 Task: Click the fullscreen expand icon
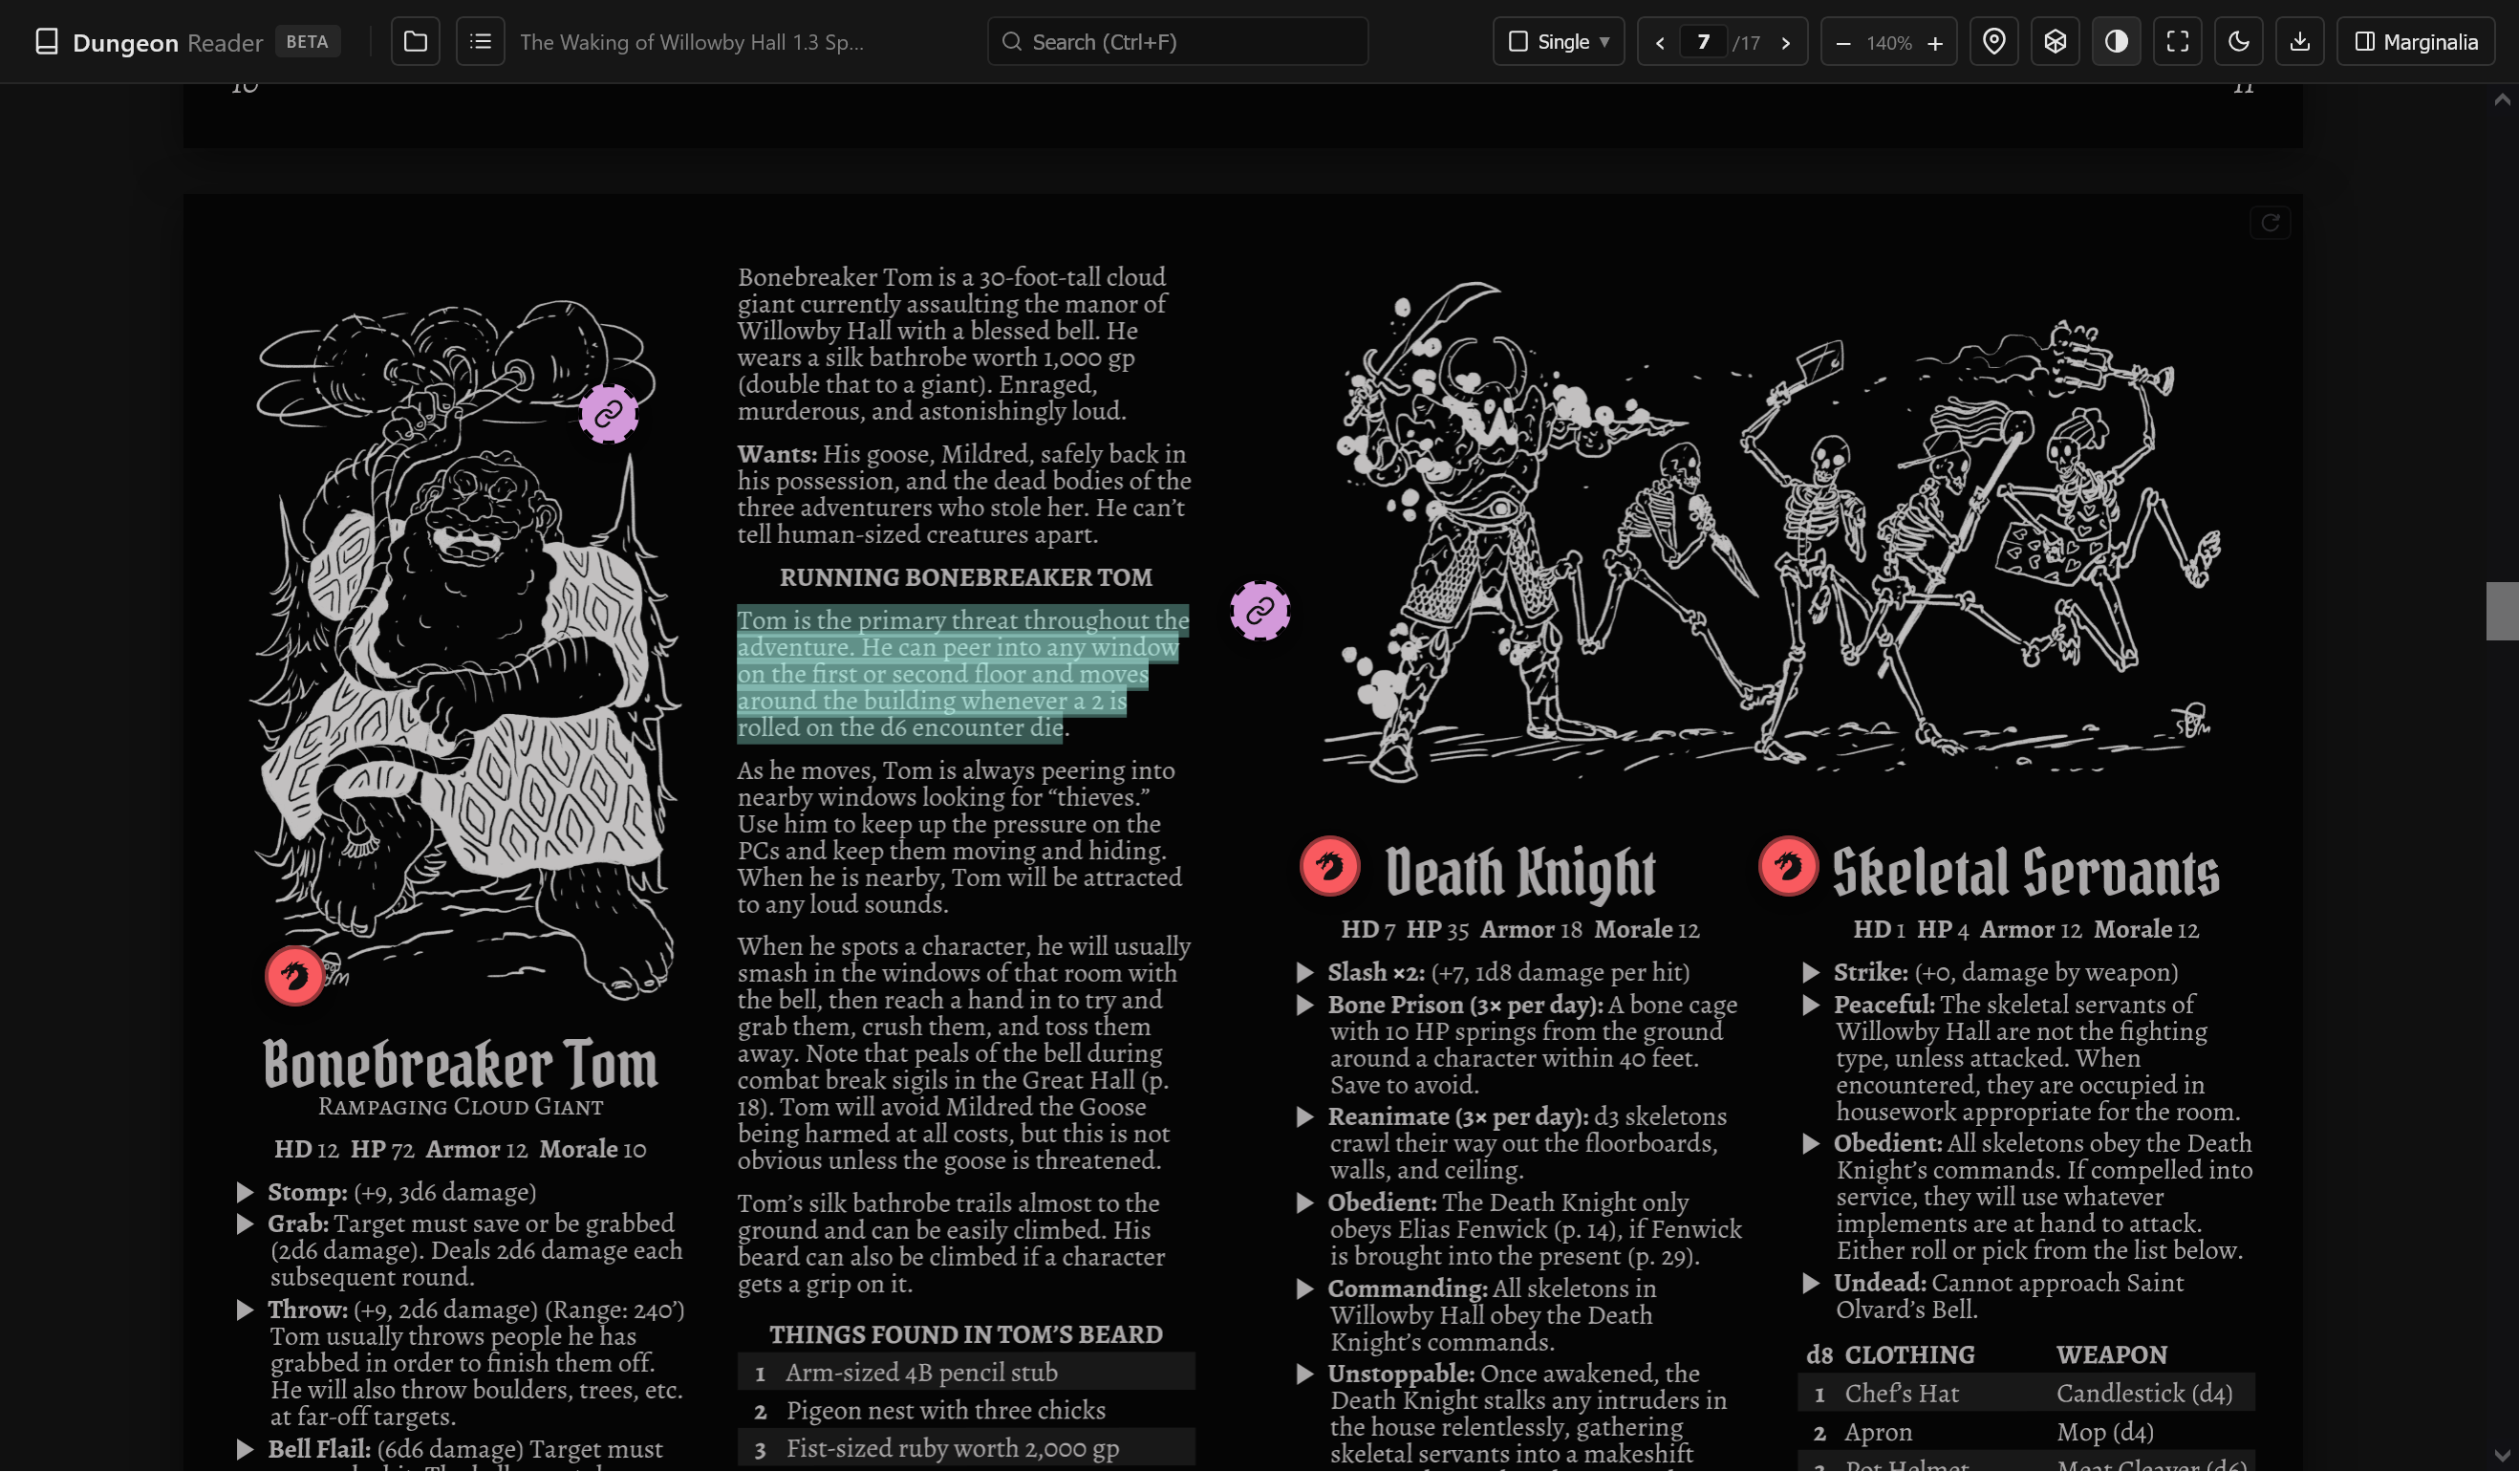pyautogui.click(x=2178, y=42)
